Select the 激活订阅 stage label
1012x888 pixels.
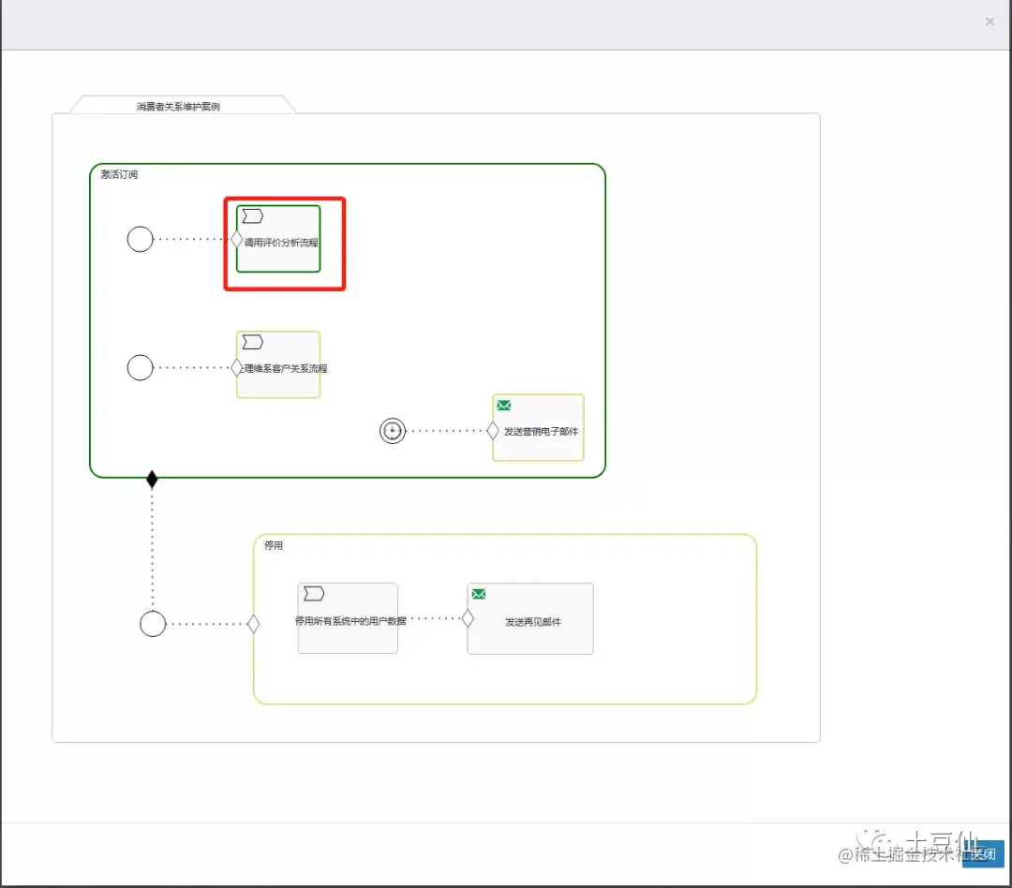pyautogui.click(x=119, y=174)
